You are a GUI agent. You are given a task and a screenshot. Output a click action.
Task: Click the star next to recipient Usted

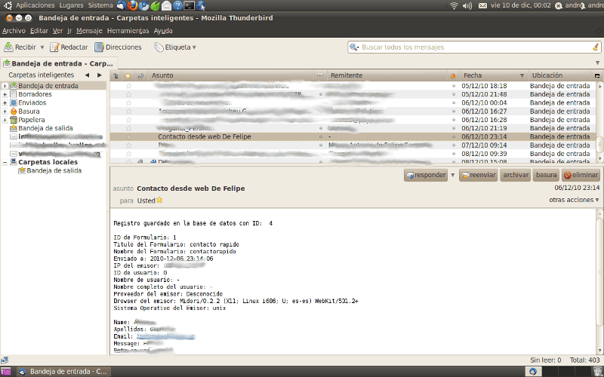[x=159, y=200]
